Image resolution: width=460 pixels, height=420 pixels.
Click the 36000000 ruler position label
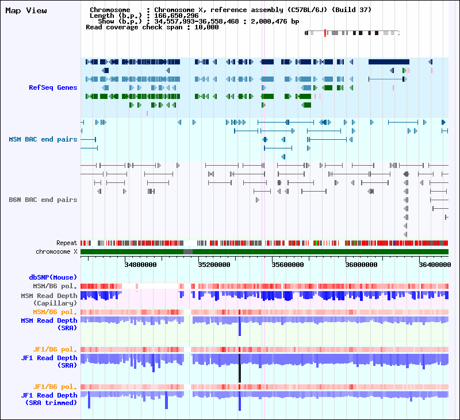362,265
